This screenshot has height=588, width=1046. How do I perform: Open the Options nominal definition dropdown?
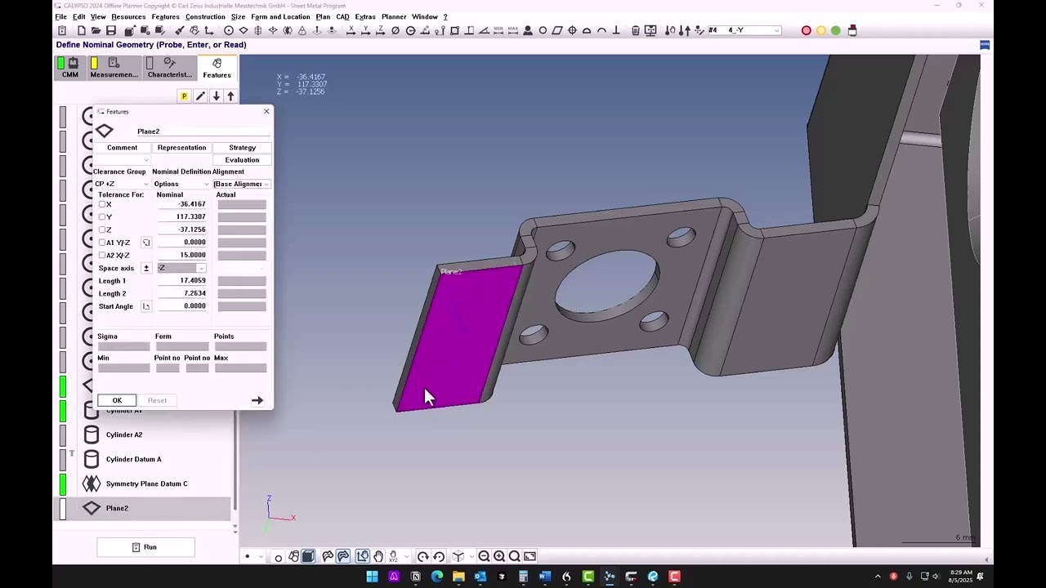181,184
